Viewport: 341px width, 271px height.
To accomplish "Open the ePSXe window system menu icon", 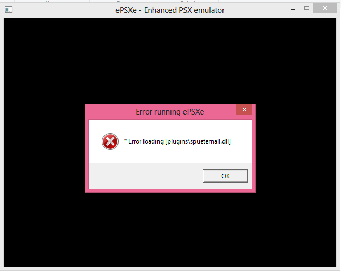I will (8, 10).
